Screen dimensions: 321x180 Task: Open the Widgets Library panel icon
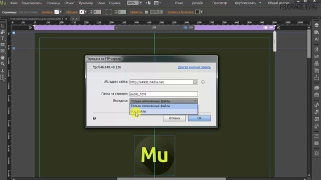click(316, 56)
